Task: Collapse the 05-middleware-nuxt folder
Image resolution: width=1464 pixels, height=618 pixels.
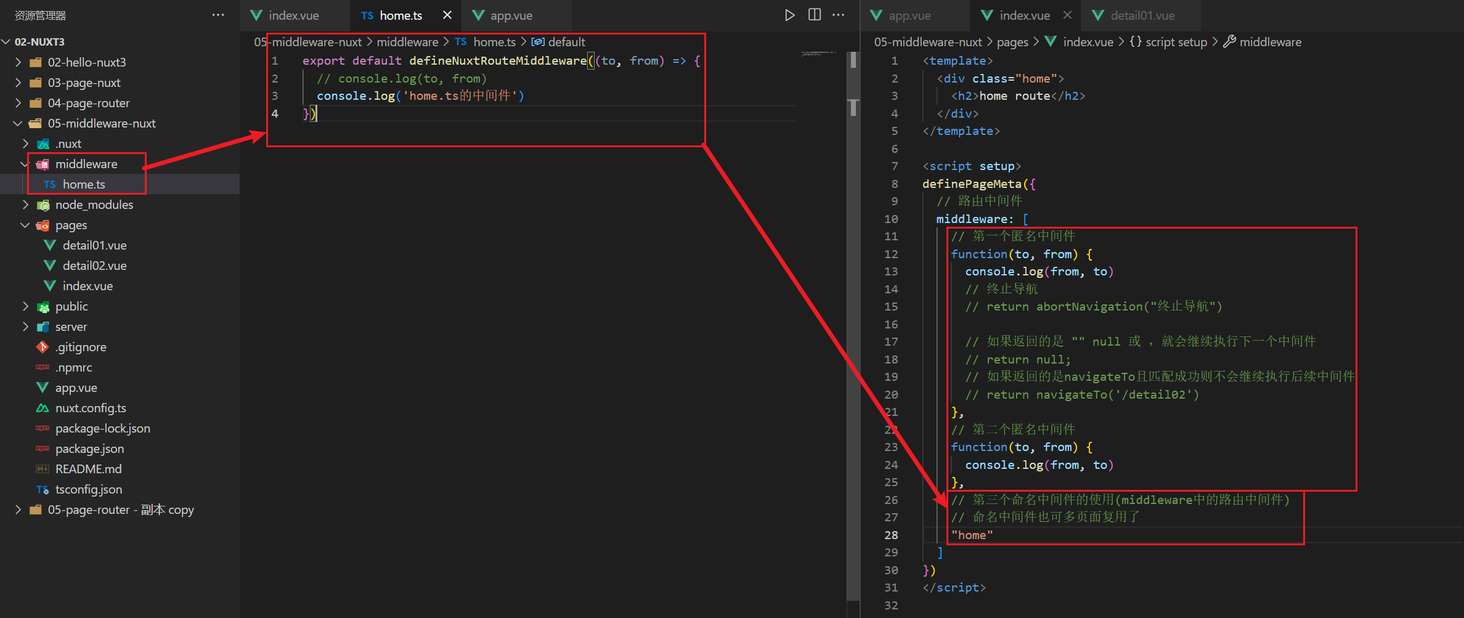Action: click(18, 123)
